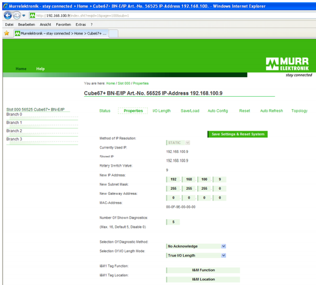Switch to the Status tab
Viewport: 316px width, 285px height.
click(x=105, y=111)
